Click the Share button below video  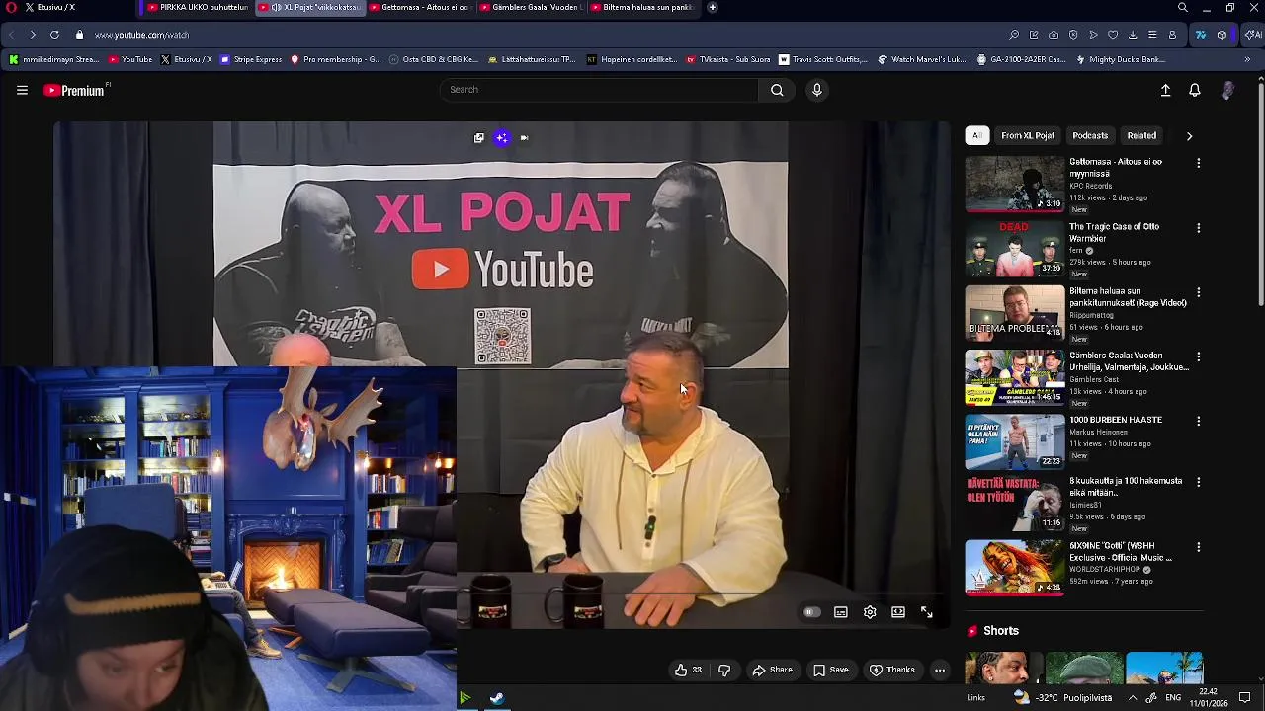coord(772,670)
